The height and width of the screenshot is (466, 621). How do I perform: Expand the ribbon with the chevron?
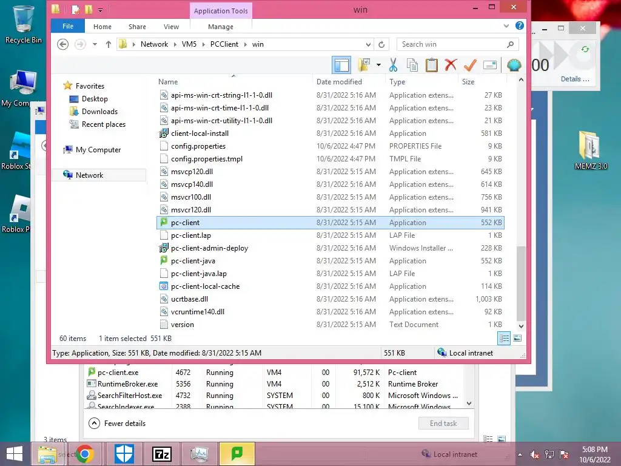(x=506, y=25)
